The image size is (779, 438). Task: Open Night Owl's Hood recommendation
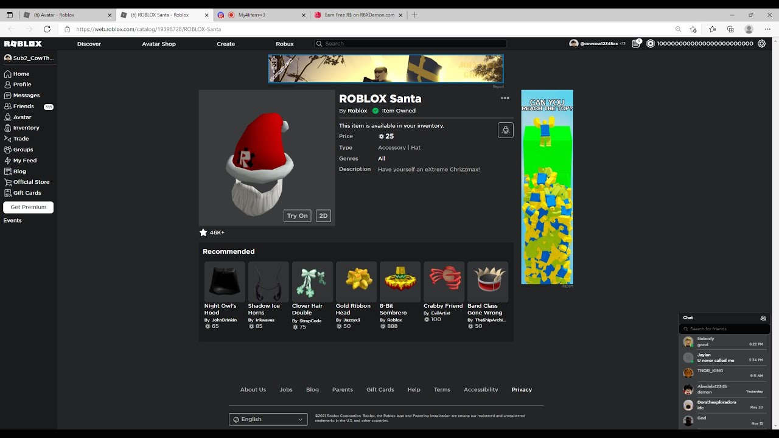click(225, 296)
